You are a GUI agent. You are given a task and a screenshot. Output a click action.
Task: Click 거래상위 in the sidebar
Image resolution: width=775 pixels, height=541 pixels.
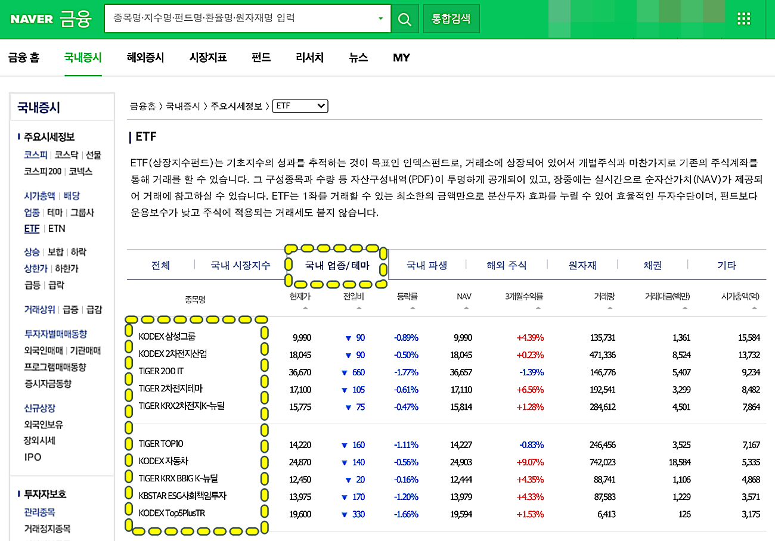click(x=40, y=310)
